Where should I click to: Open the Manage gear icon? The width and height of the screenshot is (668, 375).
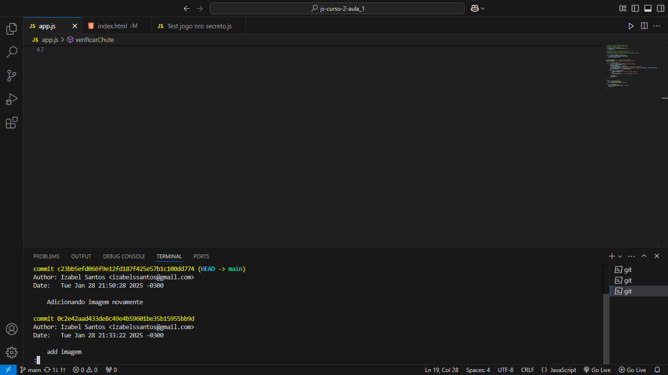click(x=11, y=353)
